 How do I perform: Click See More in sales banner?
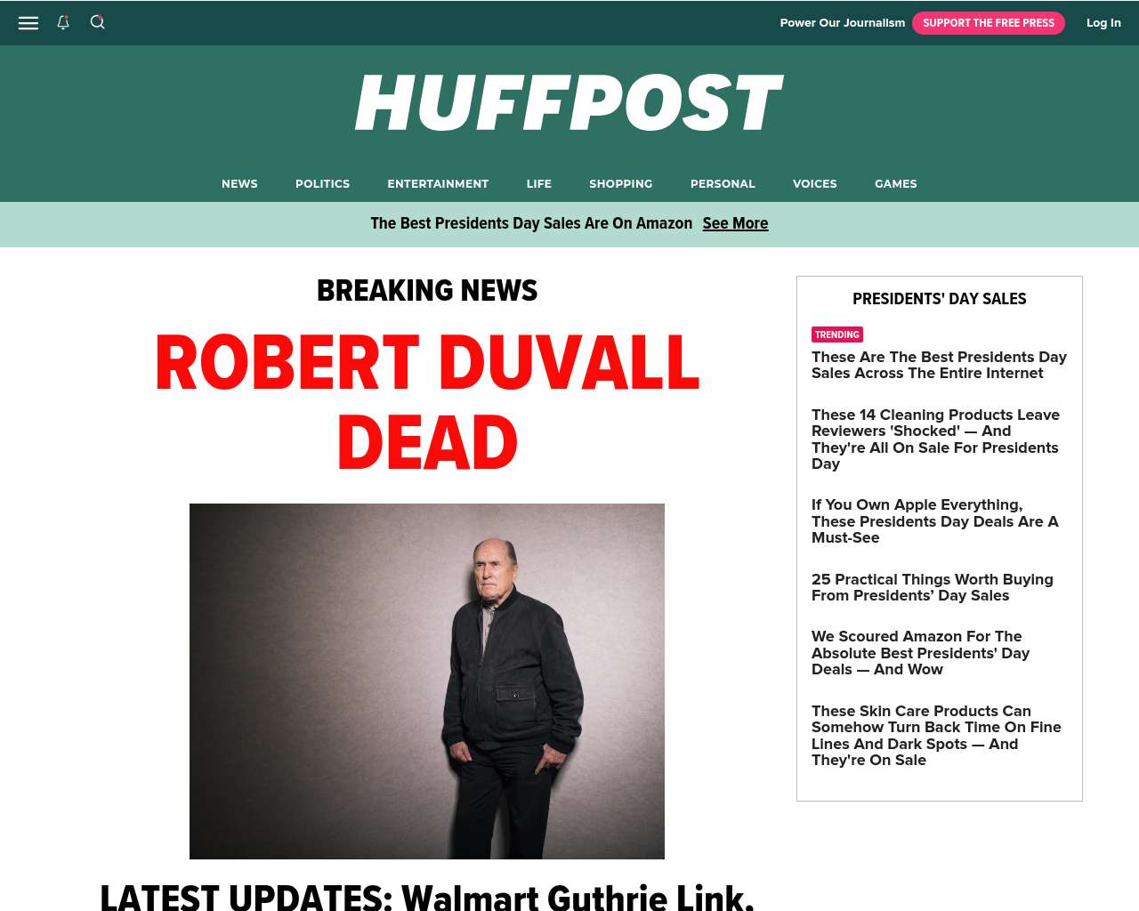point(735,223)
